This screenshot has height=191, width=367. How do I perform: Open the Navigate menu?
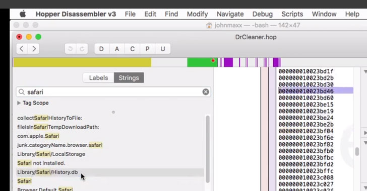click(x=230, y=14)
